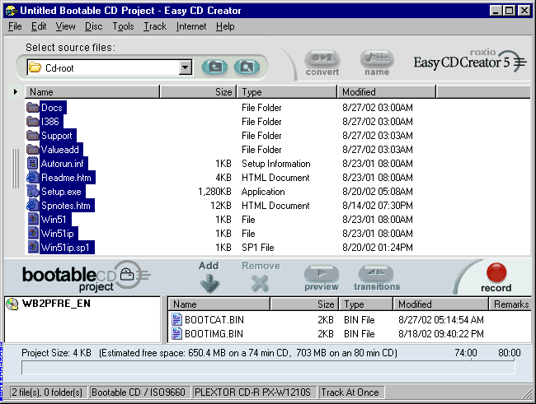Select BOOTIMG.BIN in project list
The width and height of the screenshot is (536, 404).
click(x=213, y=333)
